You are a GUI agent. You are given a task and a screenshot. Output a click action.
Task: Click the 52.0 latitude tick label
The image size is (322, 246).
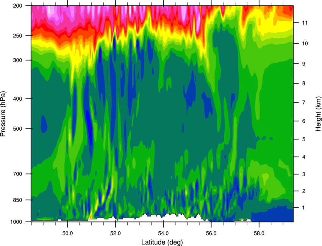pos(116,233)
